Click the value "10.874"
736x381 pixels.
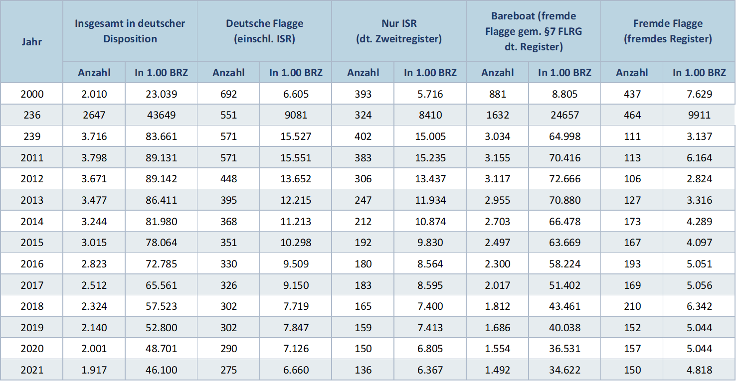[x=430, y=222]
